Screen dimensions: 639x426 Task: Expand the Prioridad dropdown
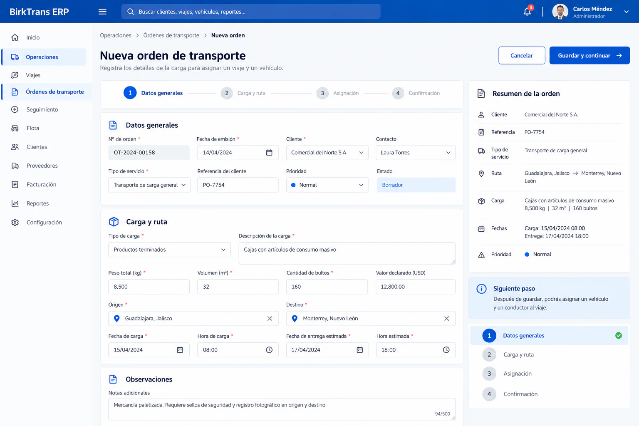click(327, 185)
